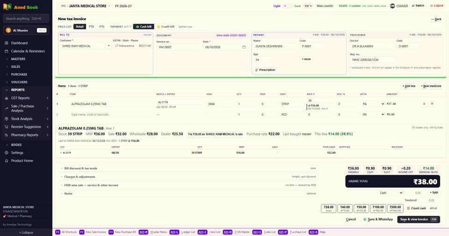Expand the PURCHASE sidebar menu
This screenshot has width=449, height=236.
coord(26,74)
